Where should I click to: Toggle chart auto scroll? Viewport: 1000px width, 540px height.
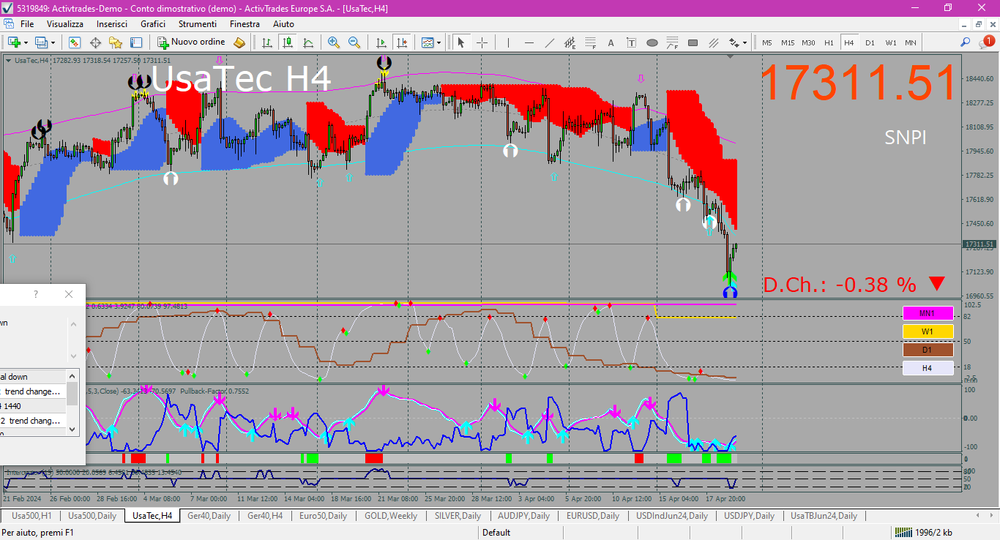click(x=381, y=42)
